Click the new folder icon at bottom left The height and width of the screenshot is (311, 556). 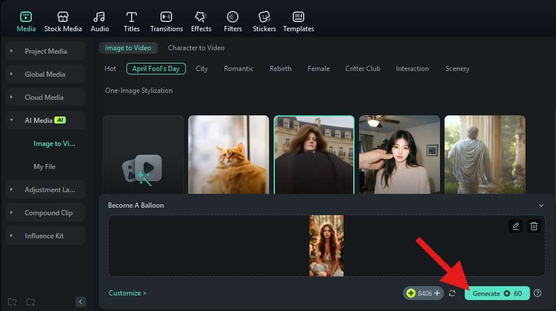12,302
